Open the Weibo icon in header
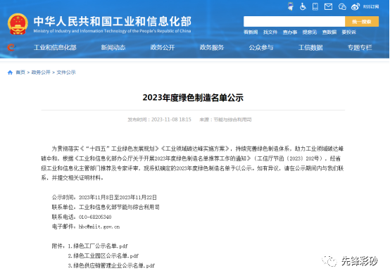Screen dimensions: 390x278 point(356,7)
